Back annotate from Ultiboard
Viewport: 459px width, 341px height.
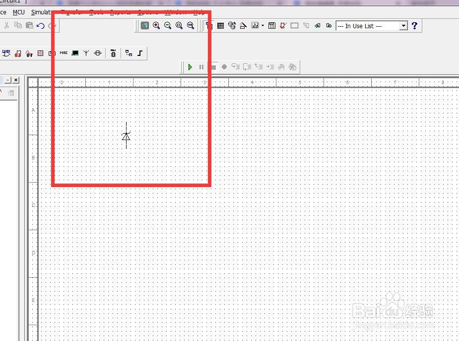[x=318, y=26]
